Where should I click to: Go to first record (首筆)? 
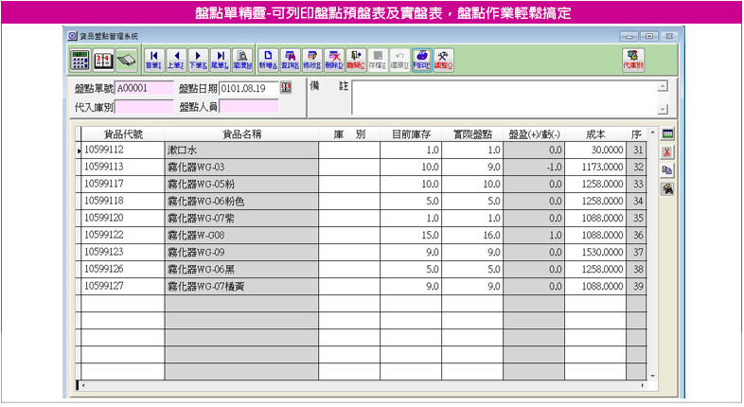151,59
